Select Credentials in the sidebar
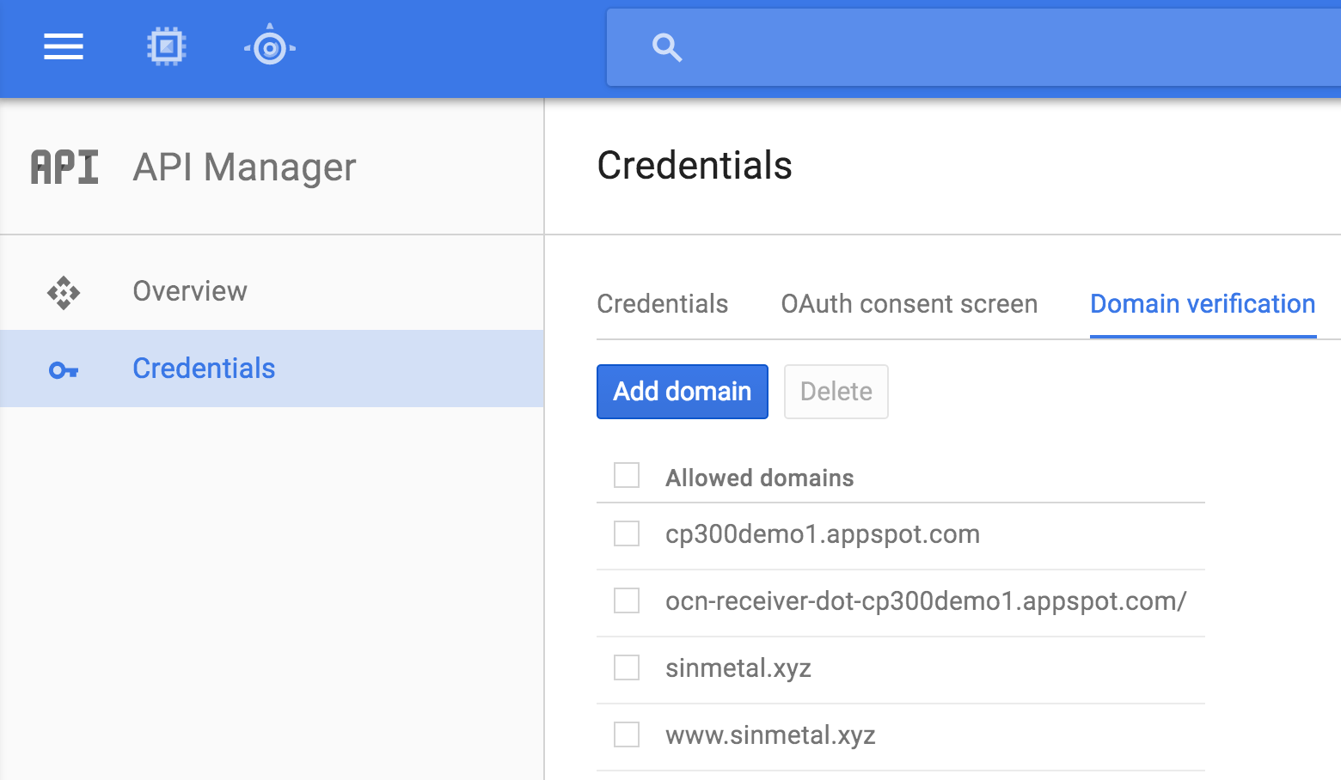The image size is (1341, 780). [x=204, y=369]
